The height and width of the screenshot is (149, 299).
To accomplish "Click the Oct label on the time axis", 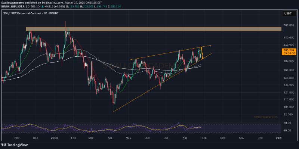I will click(x=222, y=137).
